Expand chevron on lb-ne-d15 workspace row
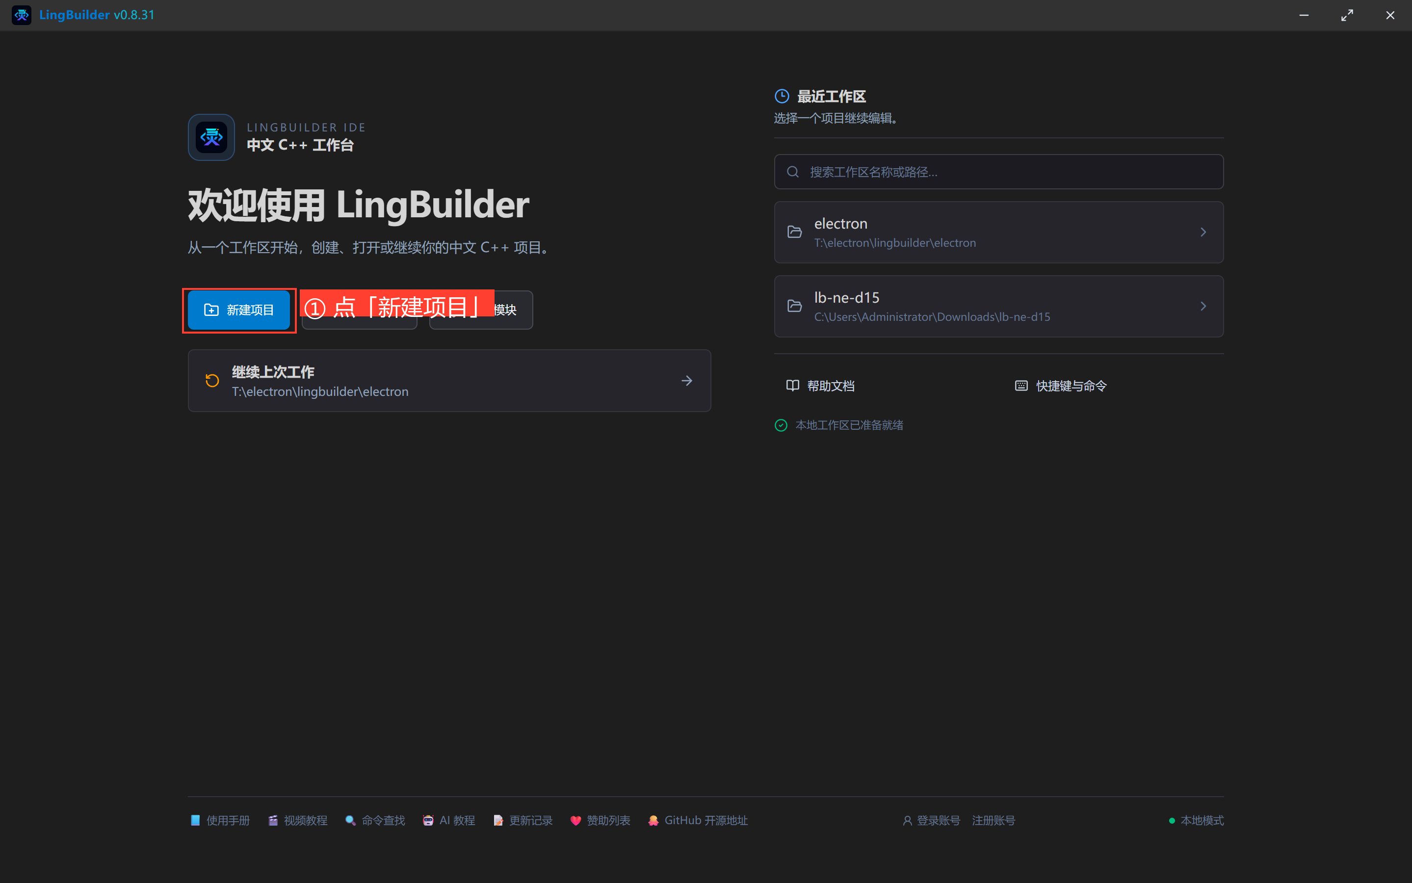This screenshot has height=883, width=1412. pos(1203,306)
